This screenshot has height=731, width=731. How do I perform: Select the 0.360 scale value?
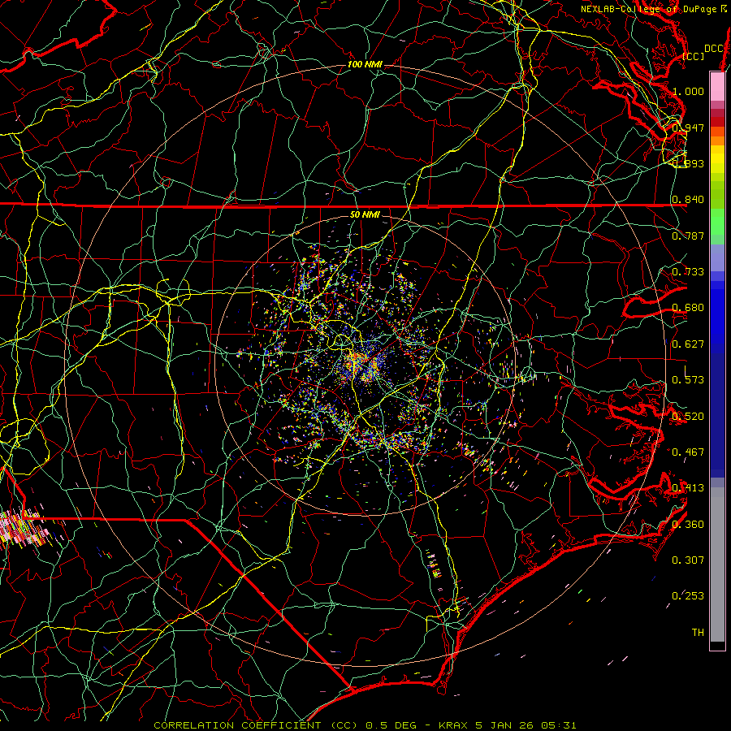tap(688, 524)
